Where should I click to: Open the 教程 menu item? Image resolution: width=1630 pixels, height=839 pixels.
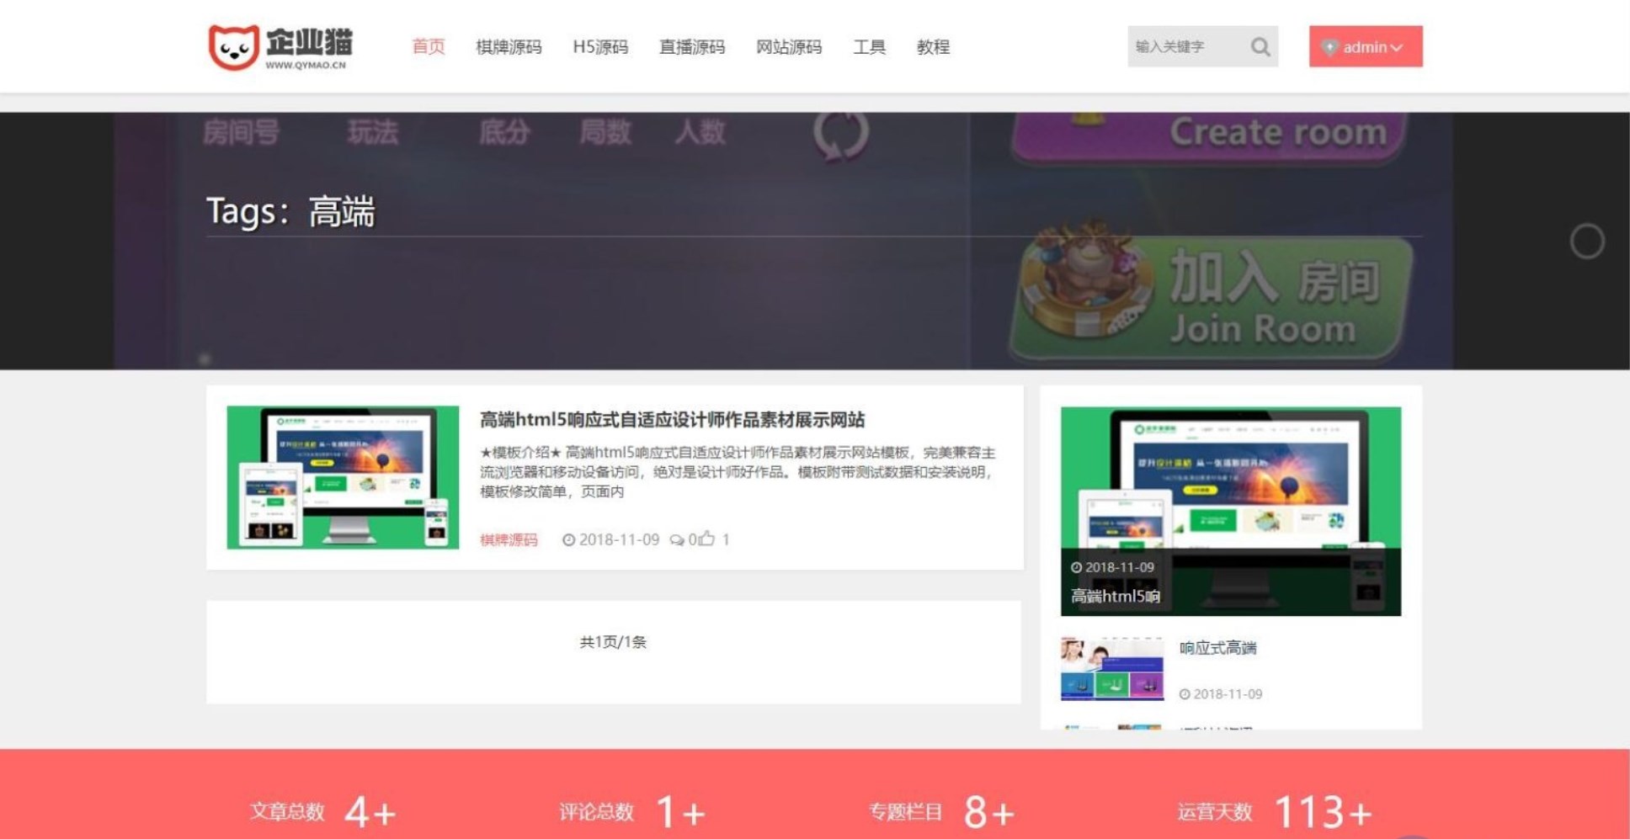(933, 47)
